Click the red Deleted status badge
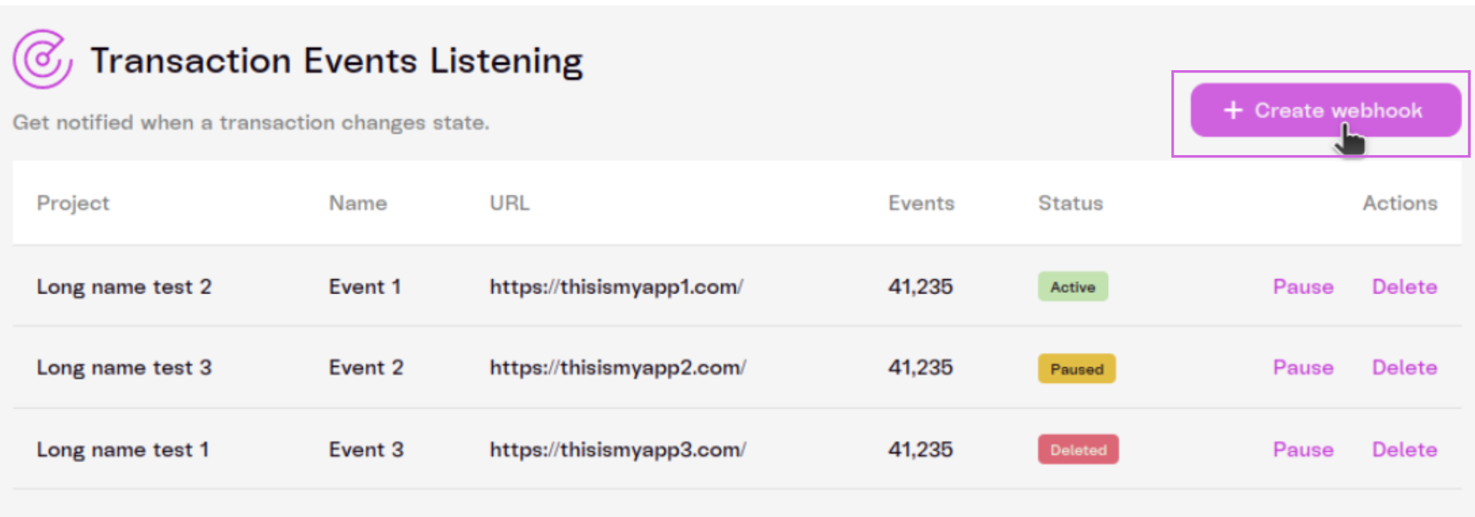Screen dimensions: 1475x517 click(1078, 449)
